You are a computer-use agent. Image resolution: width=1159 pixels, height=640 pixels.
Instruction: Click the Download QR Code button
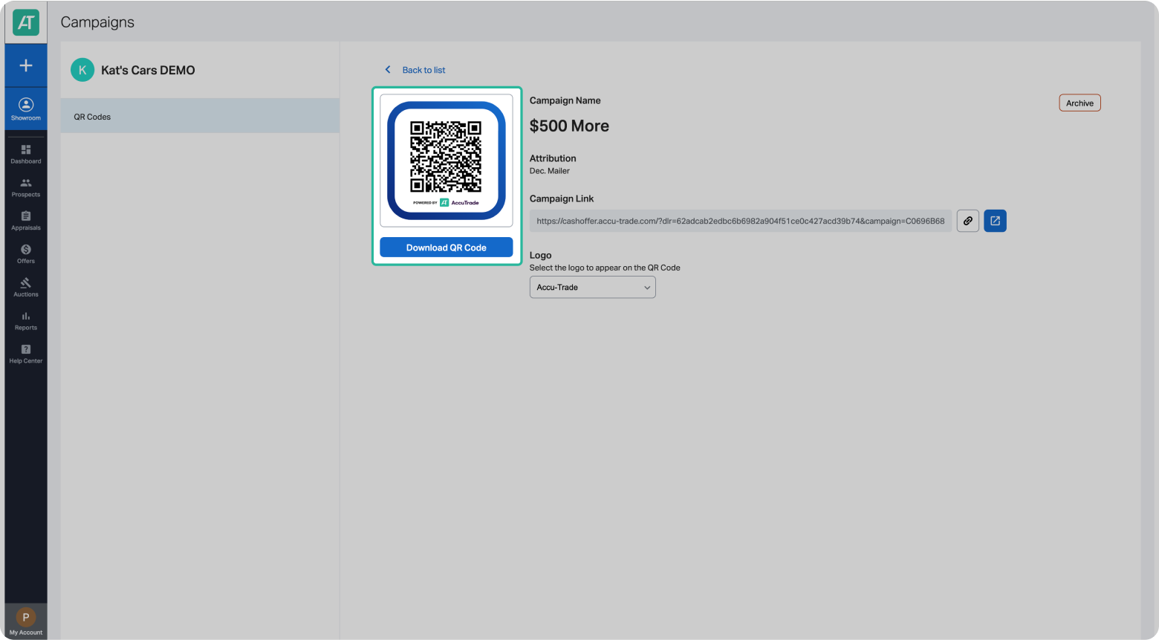tap(446, 248)
